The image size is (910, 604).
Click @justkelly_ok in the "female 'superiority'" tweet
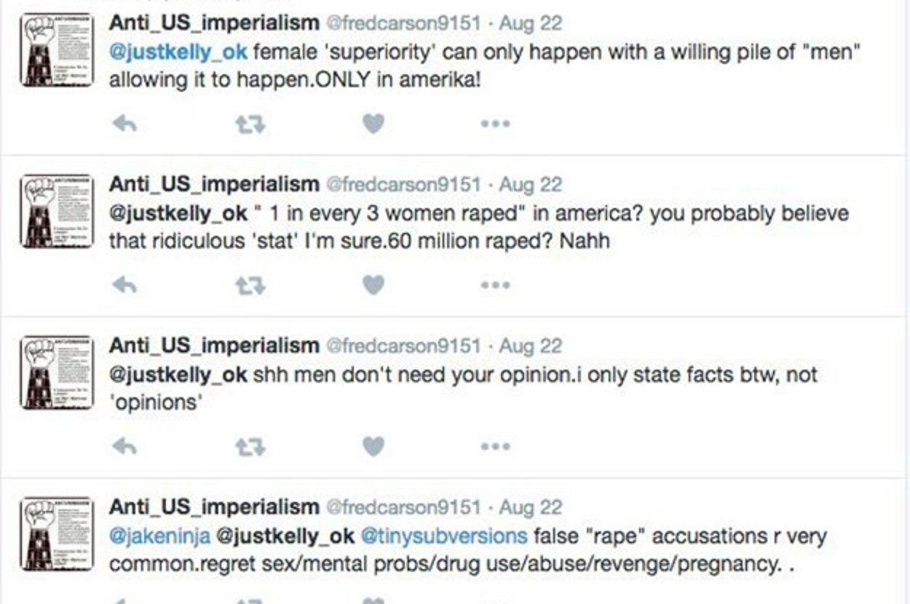pyautogui.click(x=178, y=53)
